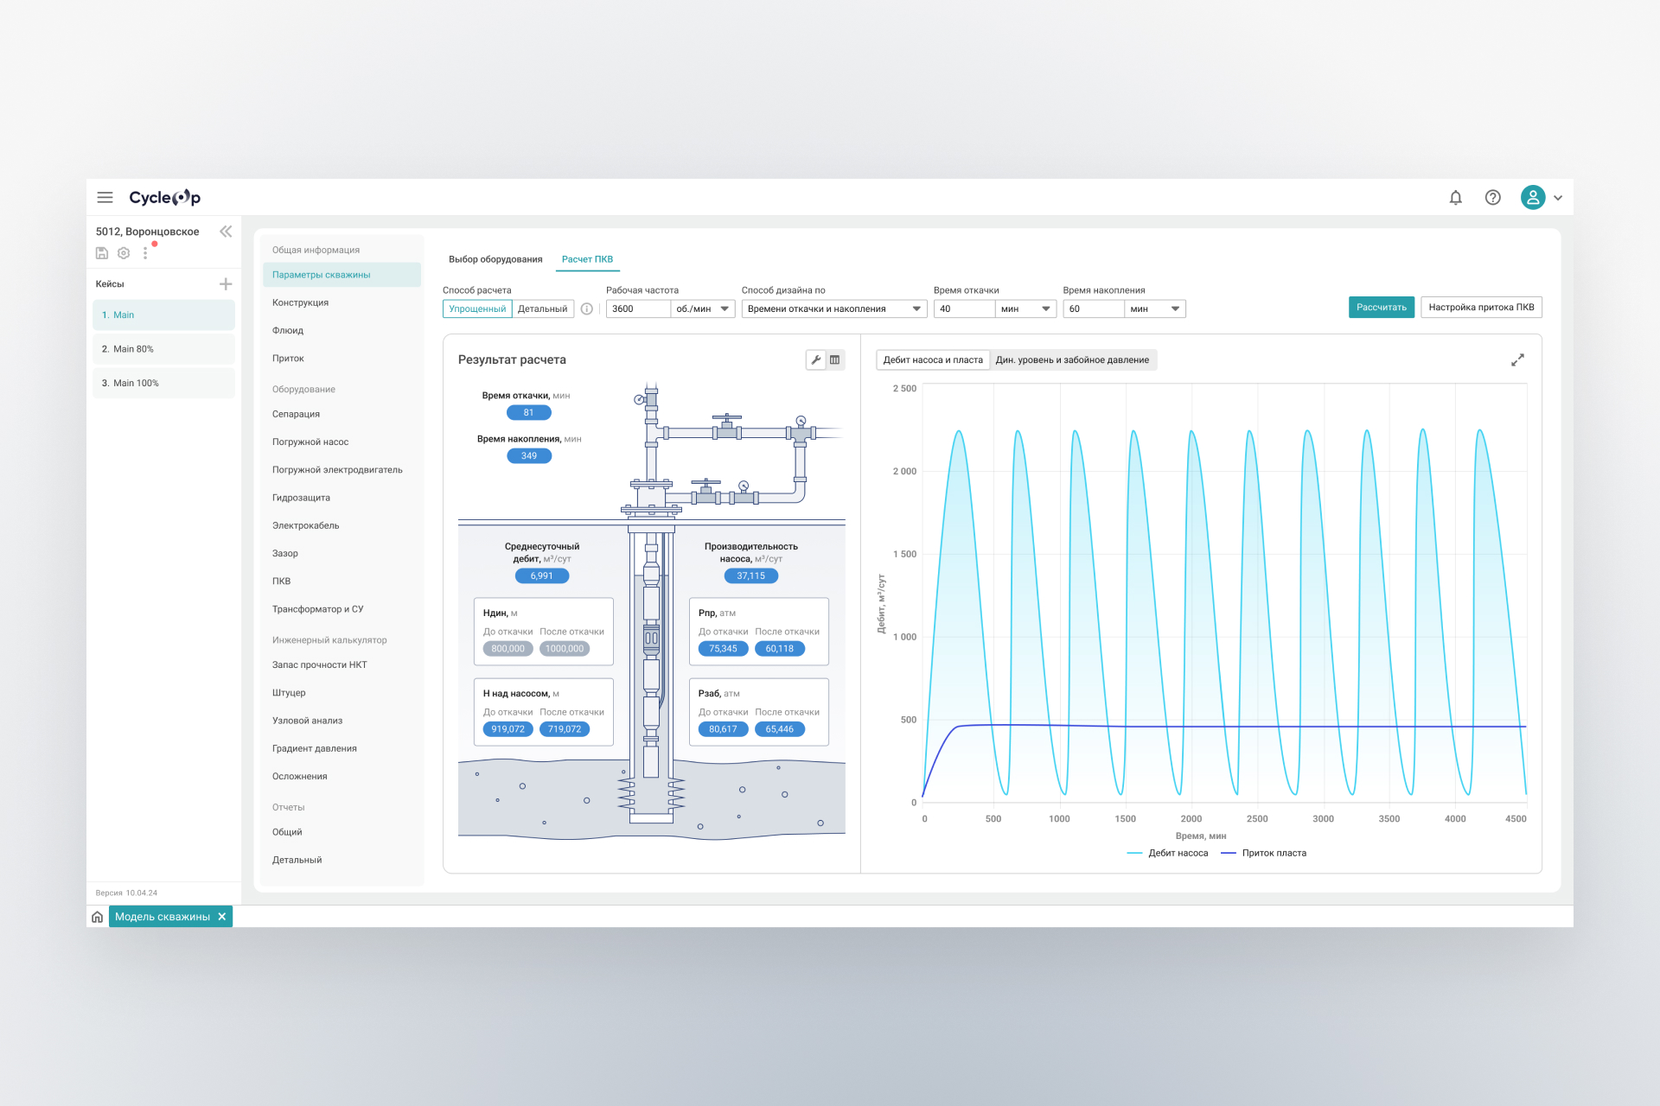Click the Рассчитать button
Screen dimensions: 1660x1106
point(1381,308)
